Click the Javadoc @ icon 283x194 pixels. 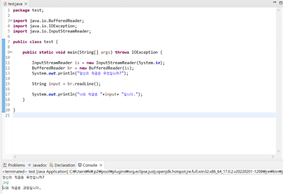[30, 165]
